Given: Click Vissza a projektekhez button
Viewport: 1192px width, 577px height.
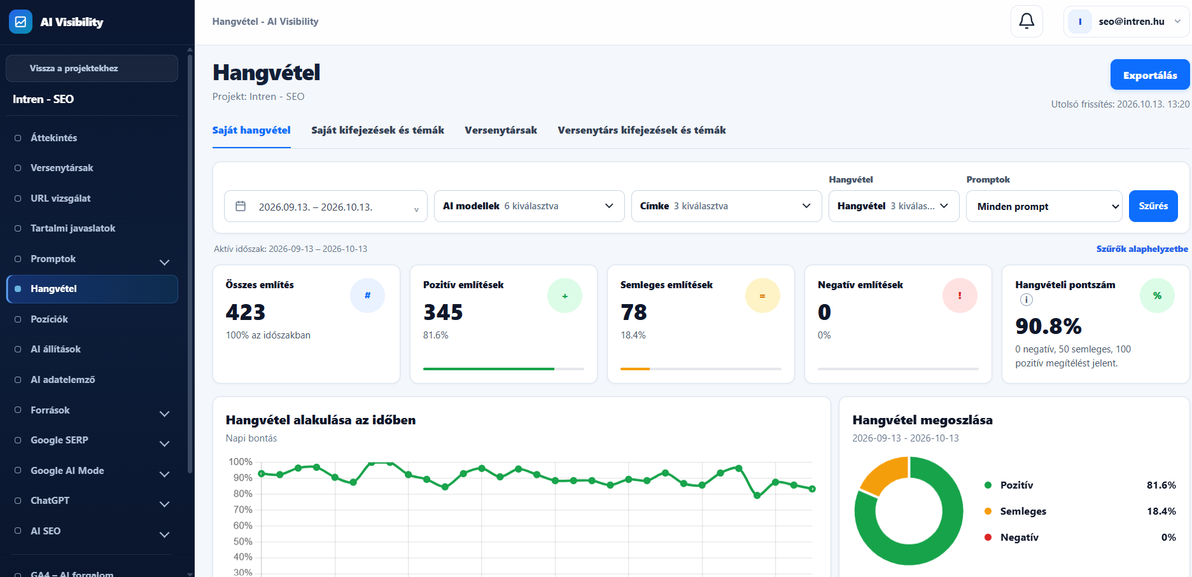Looking at the screenshot, I should (92, 68).
